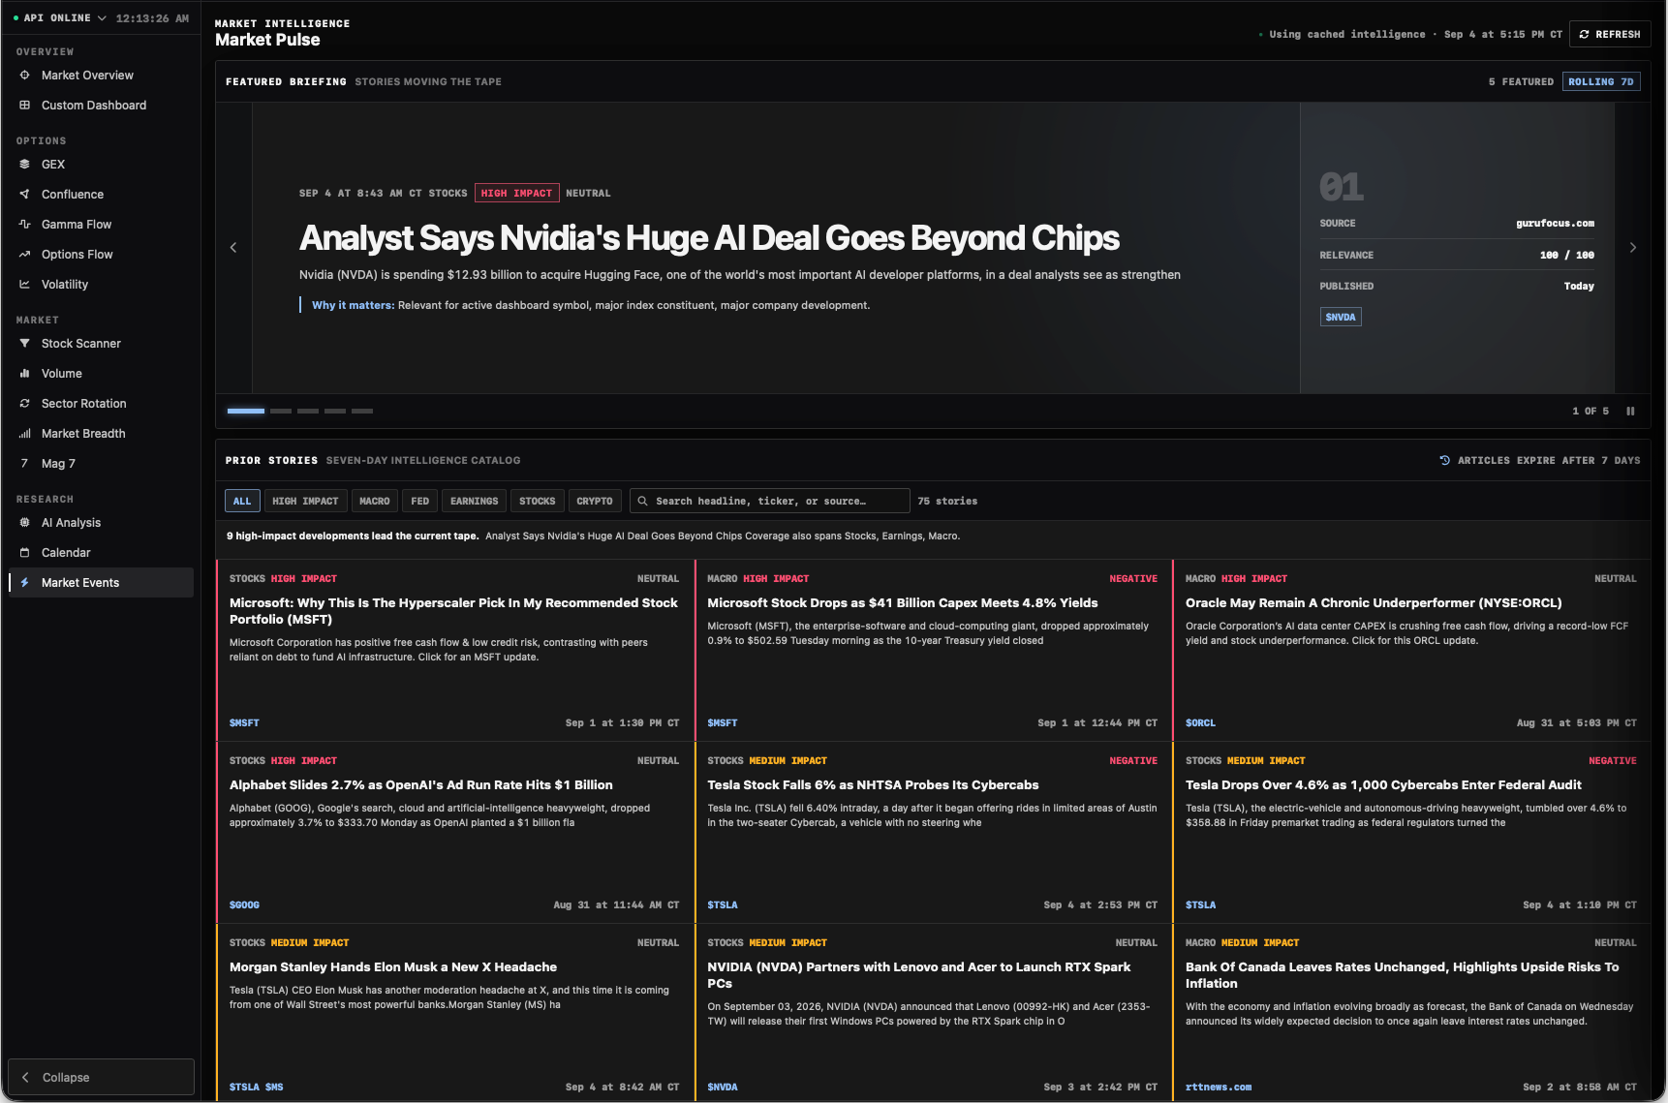Click the Stock Scanner funnel icon
Viewport: 1668px width, 1103px height.
(25, 344)
